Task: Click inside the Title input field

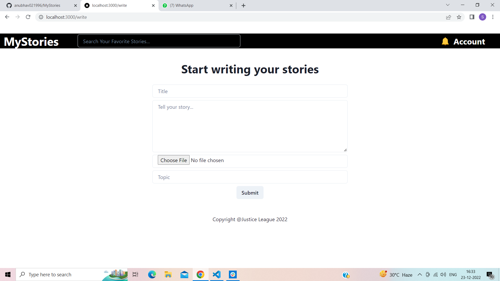Action: [x=250, y=91]
